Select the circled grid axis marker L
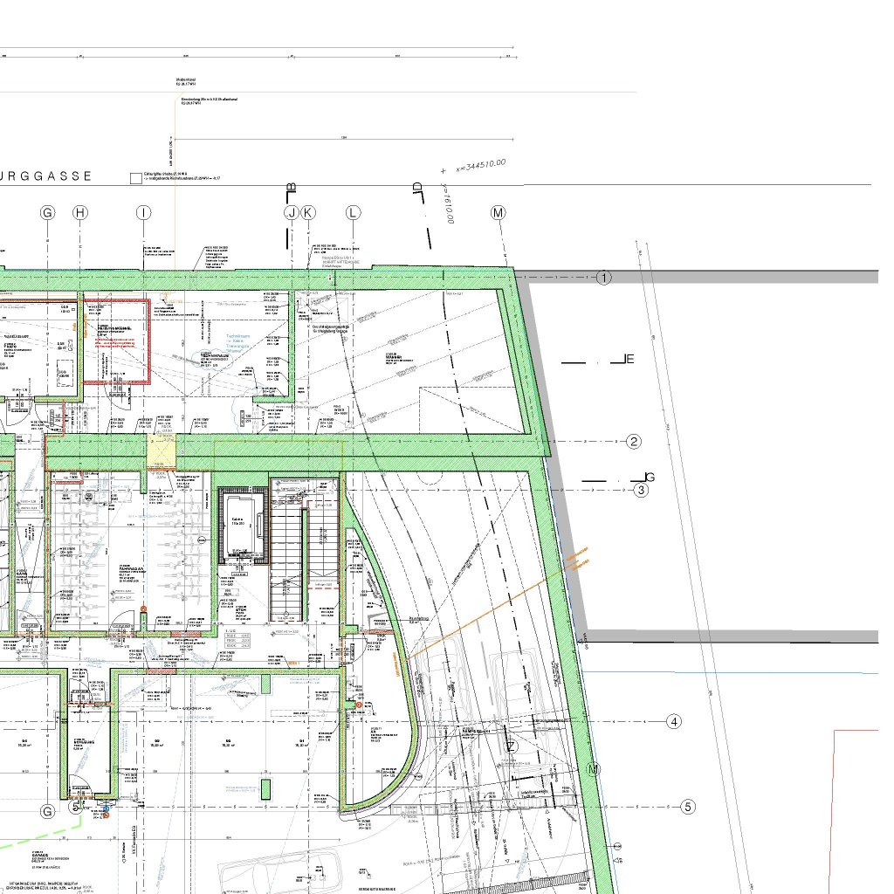894x894 pixels. click(x=353, y=212)
